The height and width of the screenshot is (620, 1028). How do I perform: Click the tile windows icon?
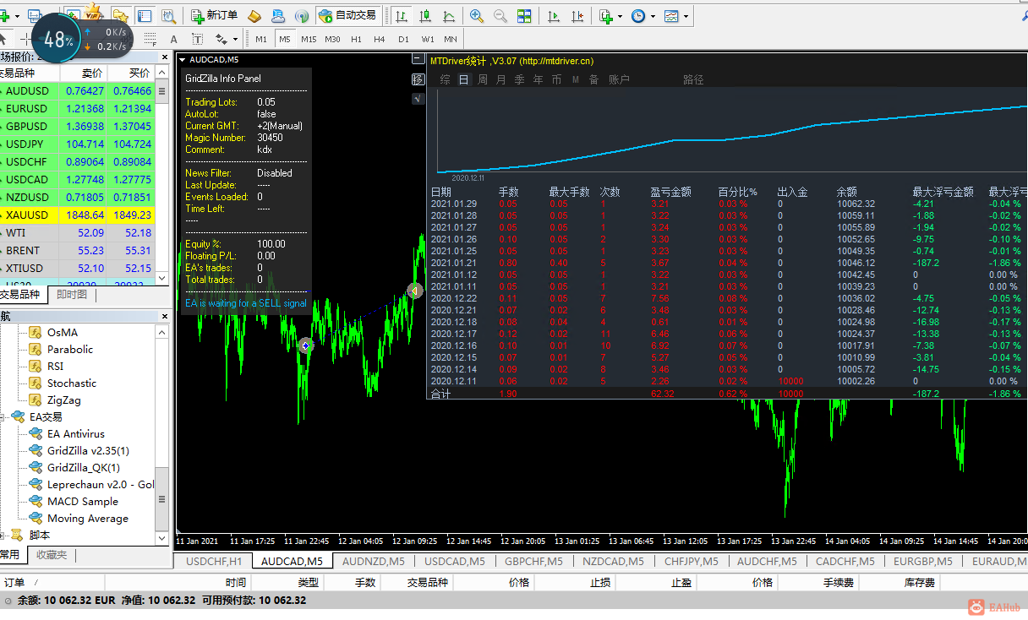point(524,16)
